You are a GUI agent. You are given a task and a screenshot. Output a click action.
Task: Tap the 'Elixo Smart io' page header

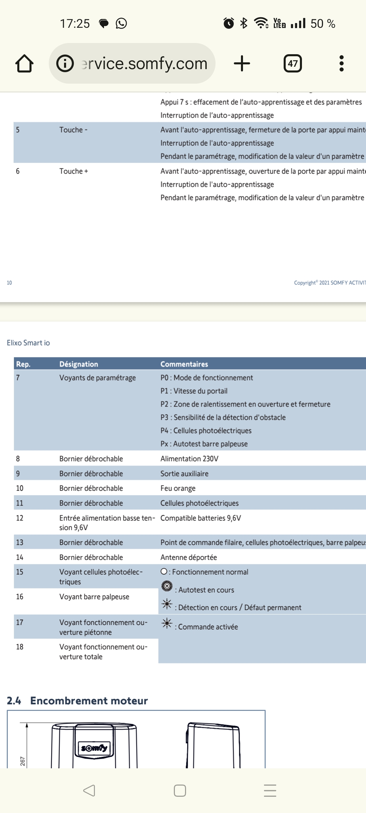(28, 343)
